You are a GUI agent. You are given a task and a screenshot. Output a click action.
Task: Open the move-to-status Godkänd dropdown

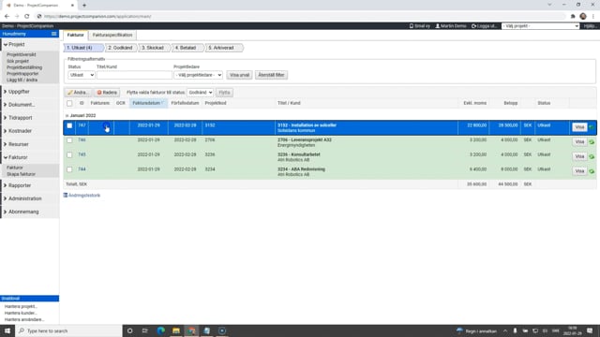200,93
